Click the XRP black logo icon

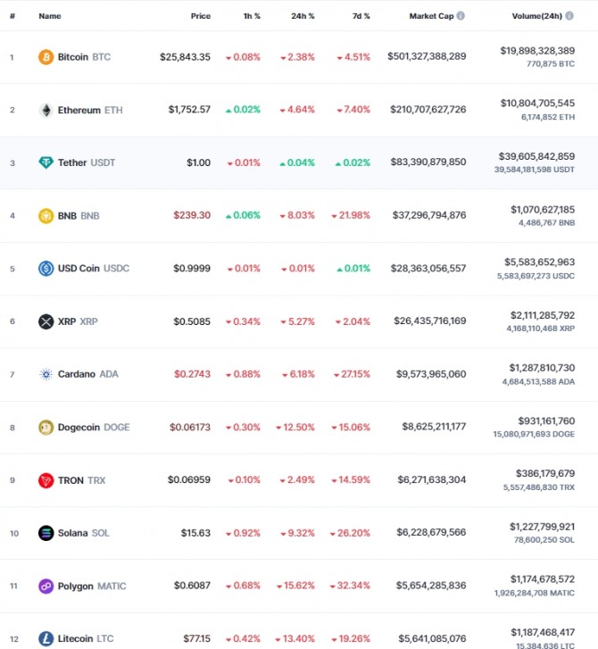[x=46, y=321]
